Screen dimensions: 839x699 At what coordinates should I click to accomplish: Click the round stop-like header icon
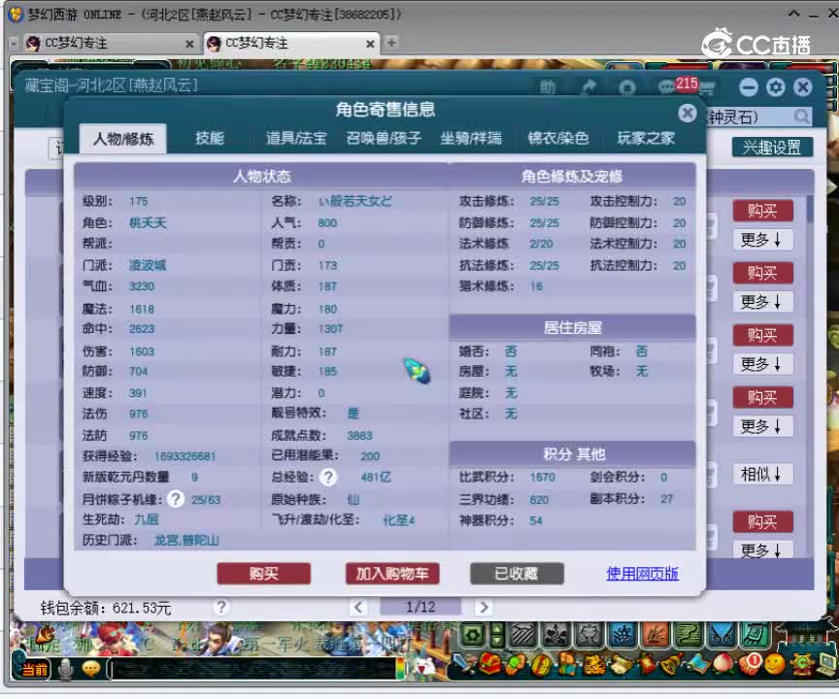pyautogui.click(x=626, y=87)
